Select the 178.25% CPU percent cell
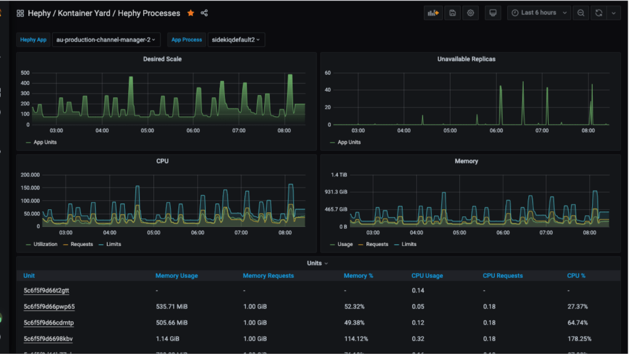The width and height of the screenshot is (630, 354). click(580, 339)
